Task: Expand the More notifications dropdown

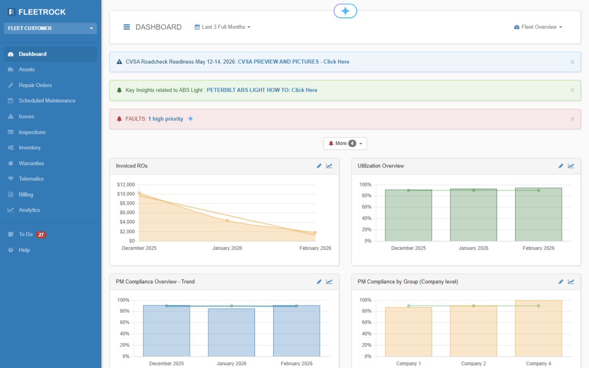Action: tap(345, 144)
